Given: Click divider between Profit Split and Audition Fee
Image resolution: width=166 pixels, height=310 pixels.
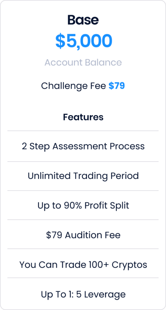Looking at the screenshot, I should (83, 220).
